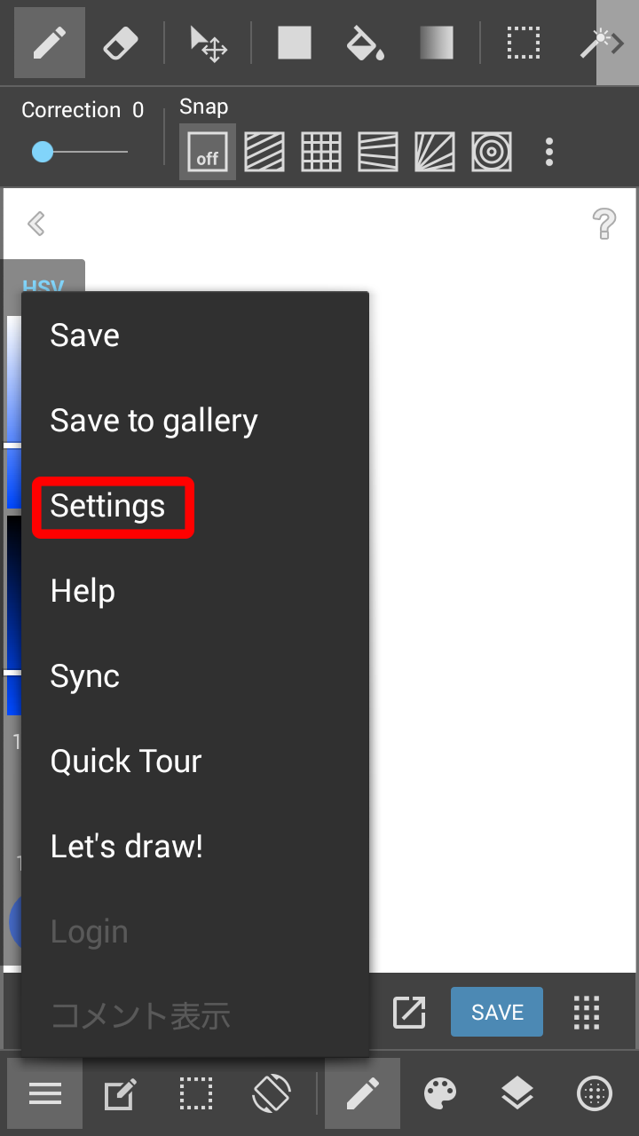The height and width of the screenshot is (1136, 639).
Task: Adjust the Correction slider handle
Action: [43, 153]
